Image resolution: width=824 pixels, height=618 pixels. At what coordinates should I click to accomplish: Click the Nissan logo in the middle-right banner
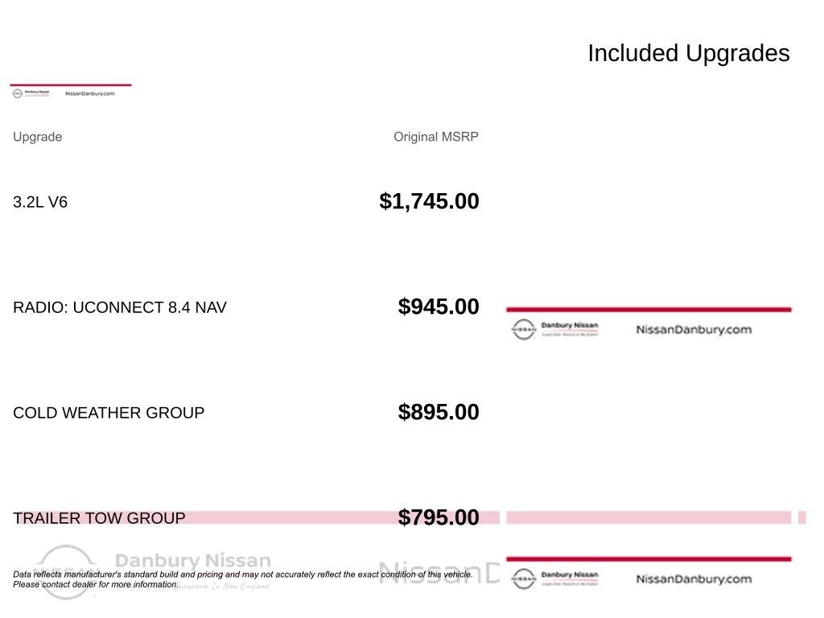coord(523,329)
